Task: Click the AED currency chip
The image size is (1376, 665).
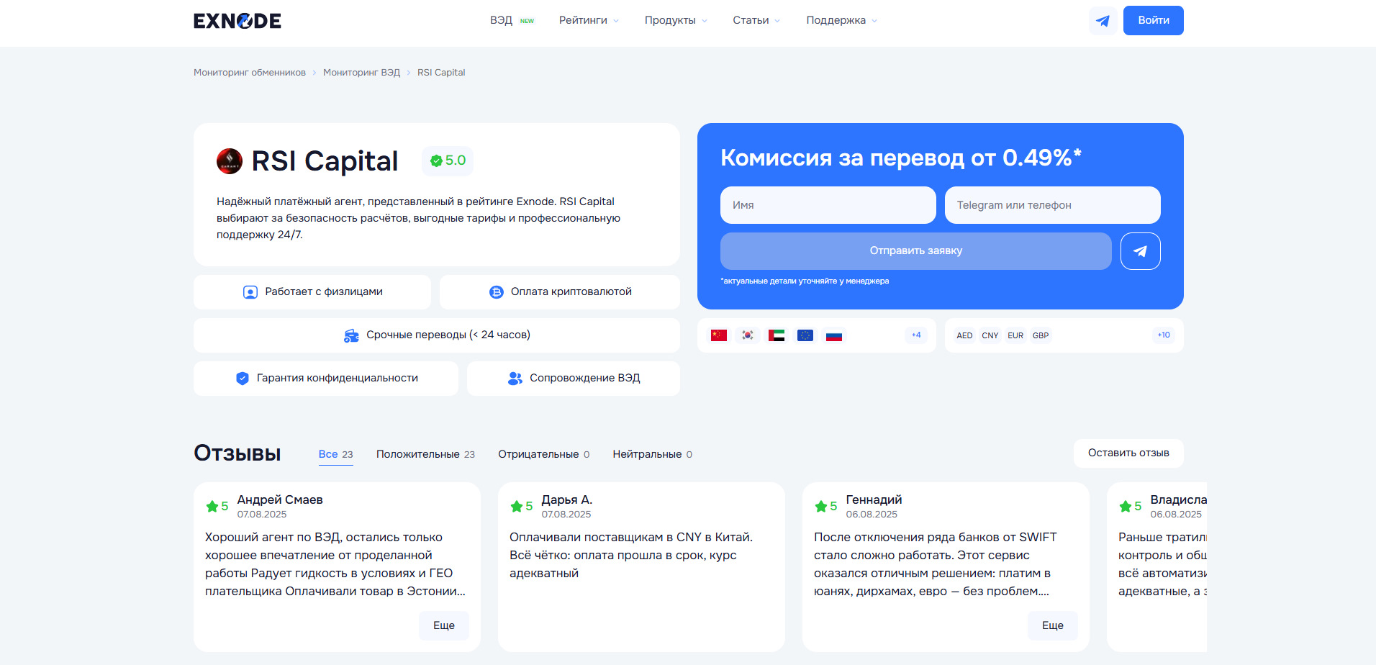Action: click(x=964, y=335)
